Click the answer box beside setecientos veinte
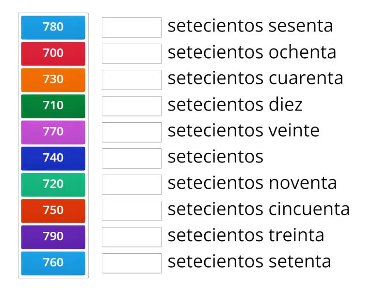Image resolution: width=388 pixels, height=291 pixels. coord(132,132)
